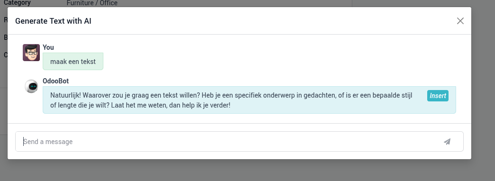495x181 pixels.
Task: Click the "OdooBot" author name
Action: (x=55, y=81)
